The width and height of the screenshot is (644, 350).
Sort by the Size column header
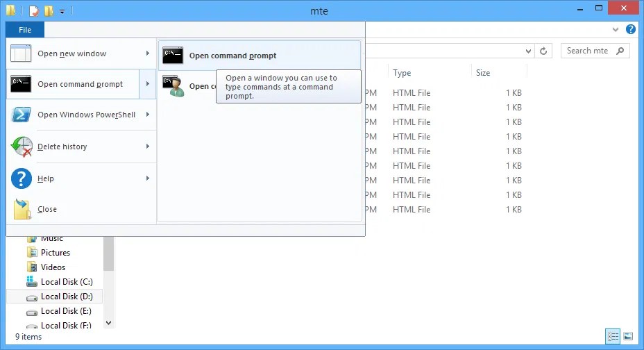tap(498, 73)
